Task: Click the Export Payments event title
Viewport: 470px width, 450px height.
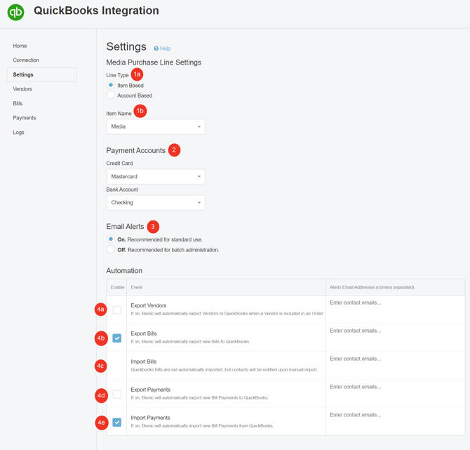Action: tap(151, 390)
